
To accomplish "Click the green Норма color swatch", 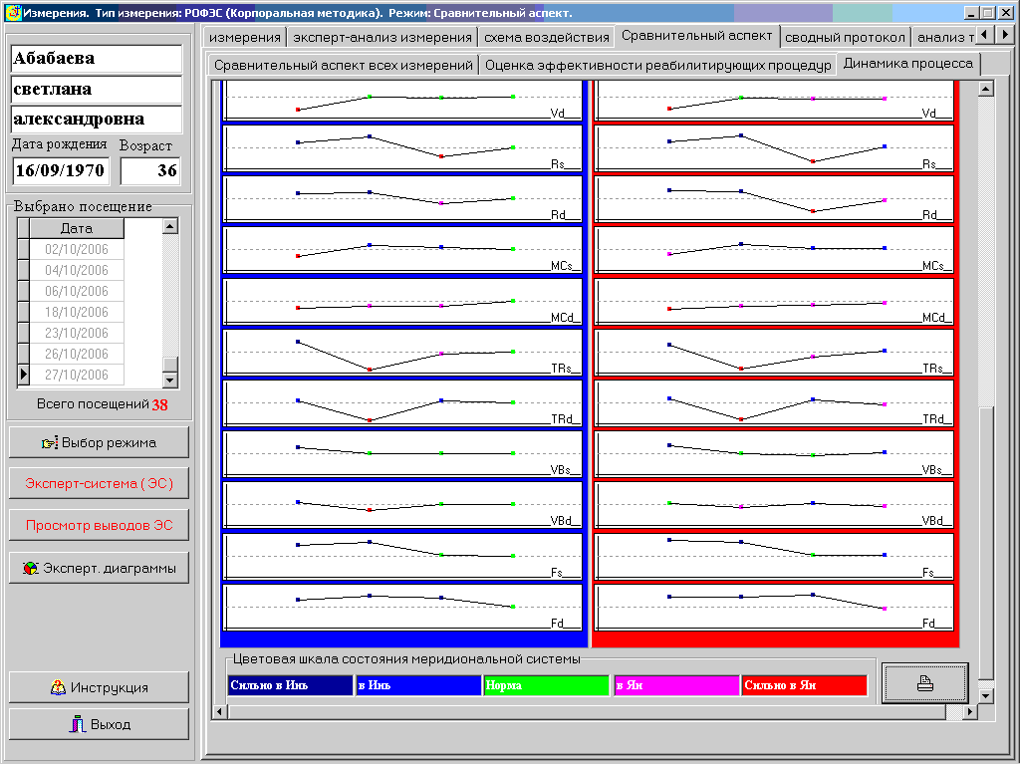I will 546,685.
